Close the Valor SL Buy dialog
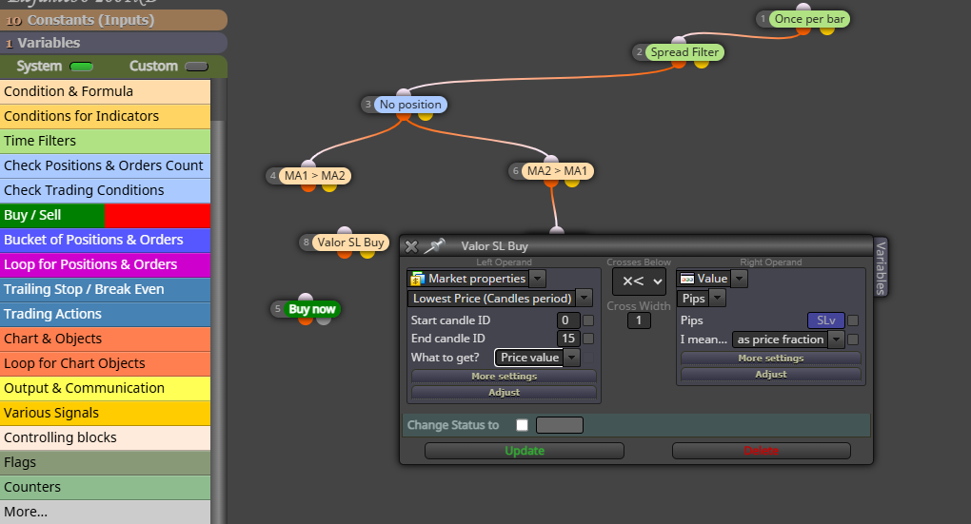971x524 pixels. [x=411, y=247]
